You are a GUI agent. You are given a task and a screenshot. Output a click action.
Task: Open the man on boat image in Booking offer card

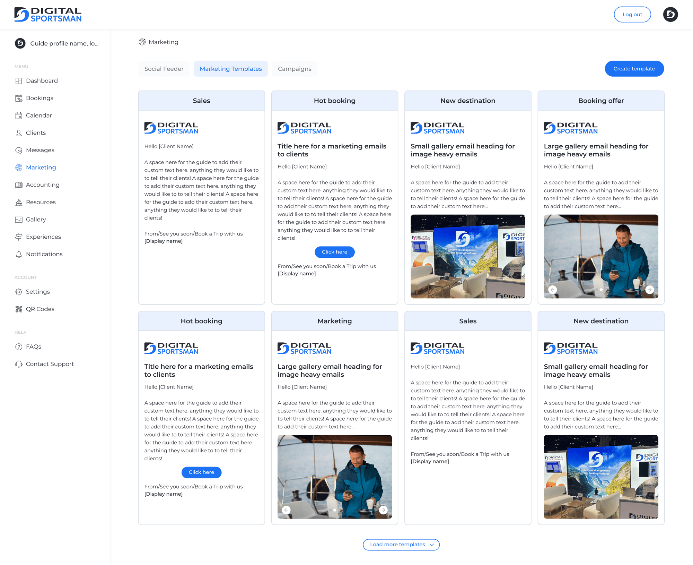pos(601,256)
